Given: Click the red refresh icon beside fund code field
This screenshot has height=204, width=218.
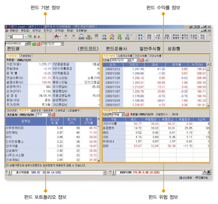Looking at the screenshot, I should 38,44.
